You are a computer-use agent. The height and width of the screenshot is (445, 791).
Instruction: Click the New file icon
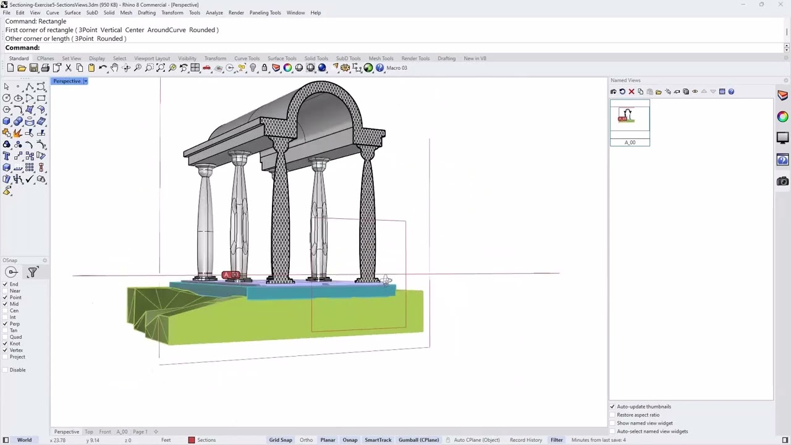[x=11, y=68]
